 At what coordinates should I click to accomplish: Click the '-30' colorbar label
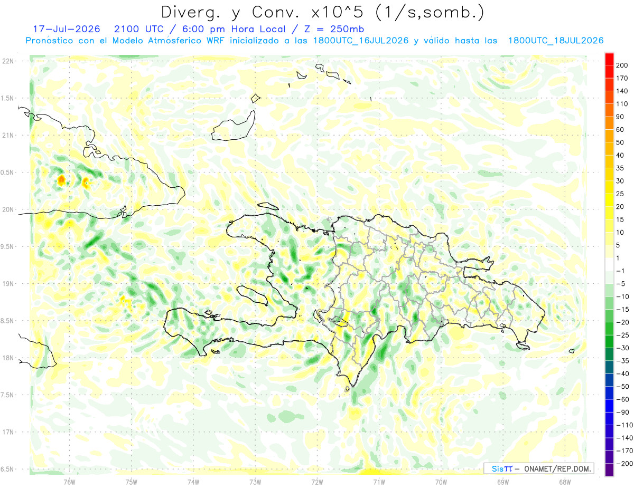[x=623, y=348]
